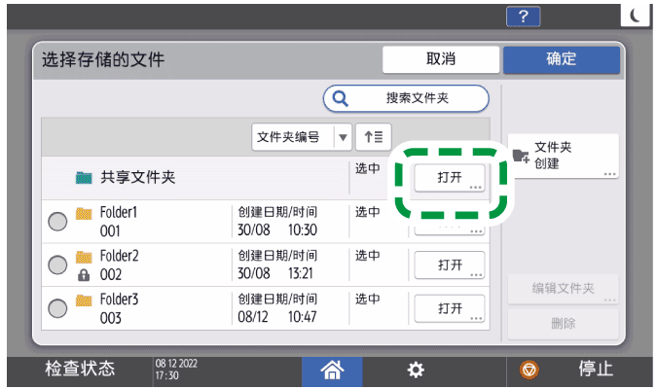This screenshot has width=657, height=389.
Task: Click the 搜索文件夹 search field
Action: 406,99
